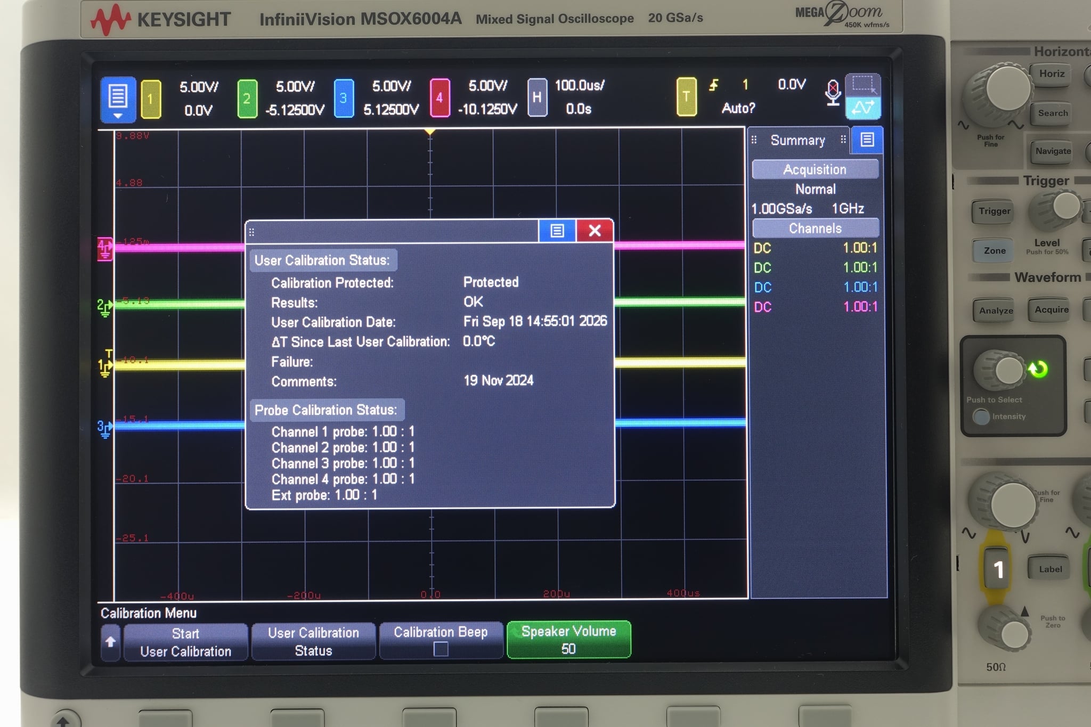Click the channel 4 ground marker
Screen dimensions: 1091x727
[x=105, y=249]
